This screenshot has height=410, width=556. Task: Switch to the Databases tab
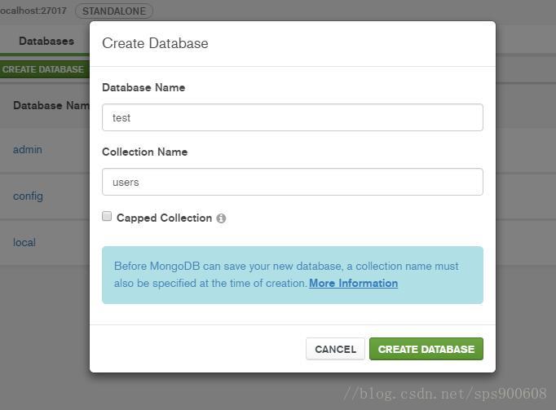click(x=46, y=41)
